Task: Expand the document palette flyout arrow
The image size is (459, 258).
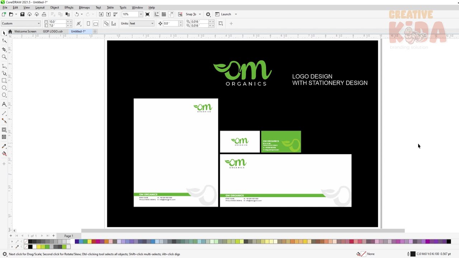Action: click(x=12, y=247)
